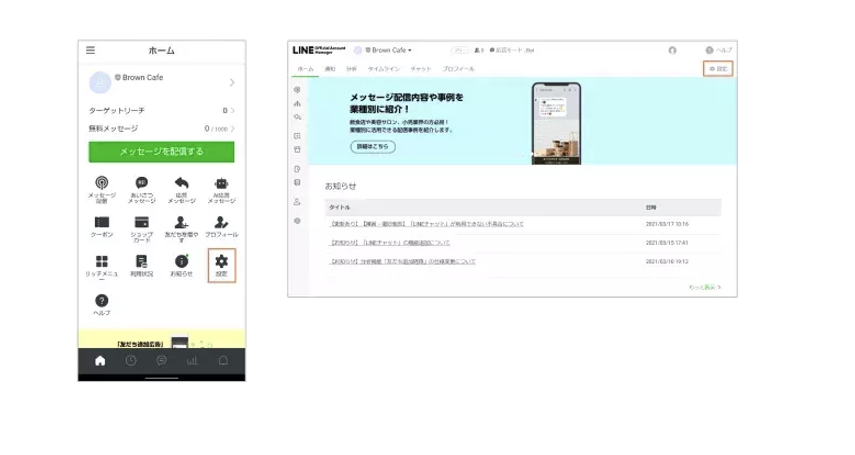Click the タイトル column header
Viewport: 855px width, 455px height.
pyautogui.click(x=339, y=208)
